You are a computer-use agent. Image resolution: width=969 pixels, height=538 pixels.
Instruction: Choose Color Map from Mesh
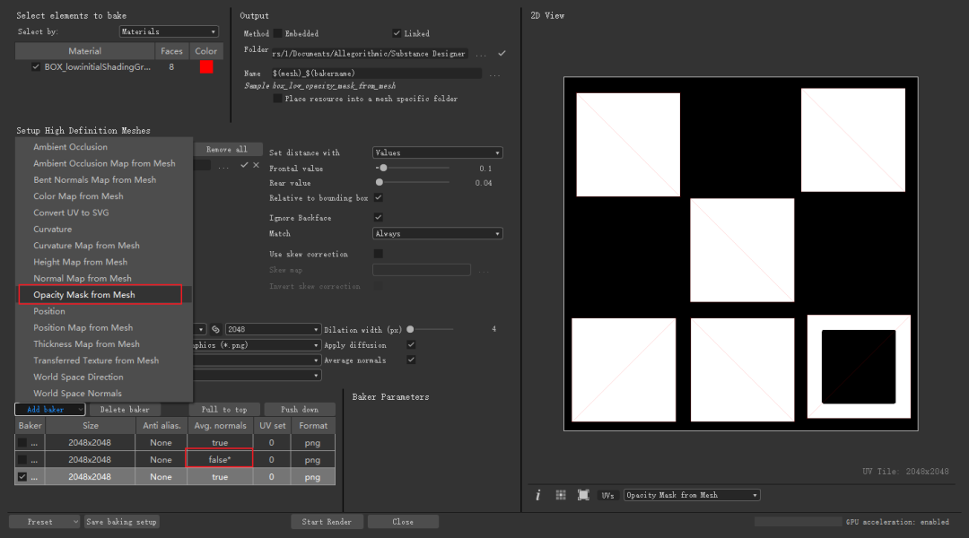click(x=78, y=196)
